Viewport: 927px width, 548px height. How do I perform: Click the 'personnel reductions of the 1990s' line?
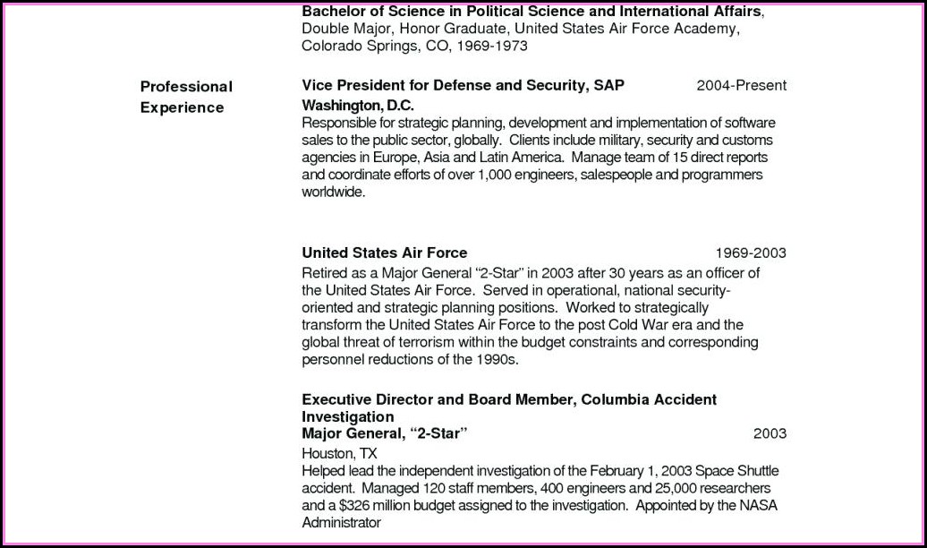point(410,359)
